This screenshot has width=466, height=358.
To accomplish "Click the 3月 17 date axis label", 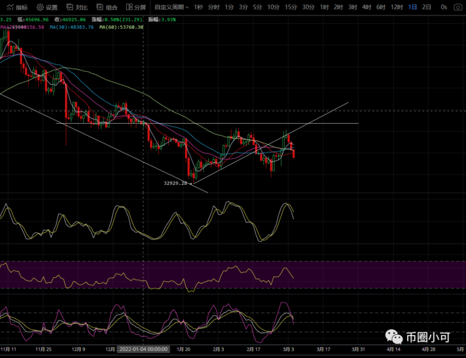I will [x=323, y=350].
